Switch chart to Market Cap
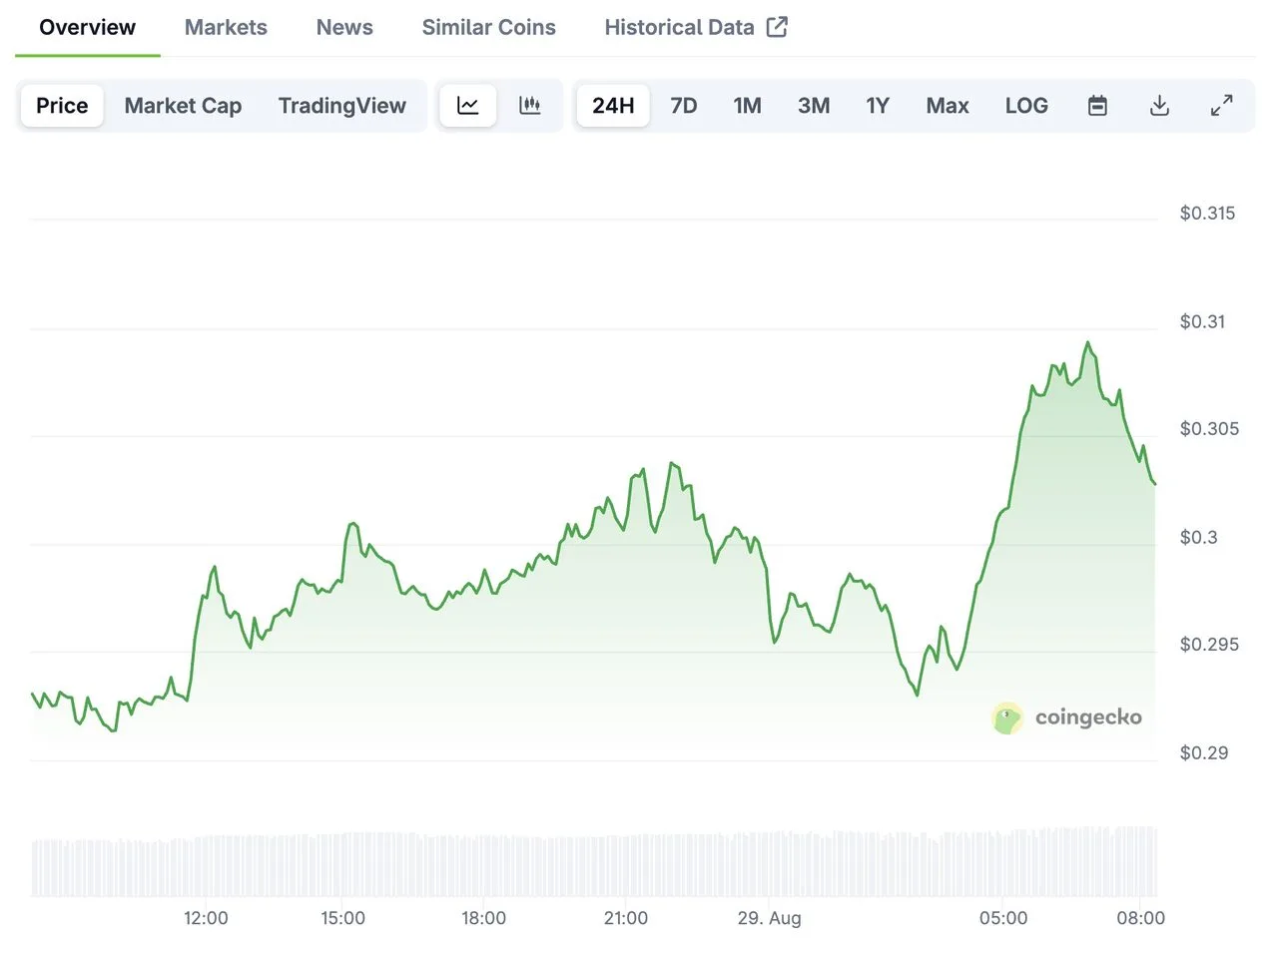 pyautogui.click(x=183, y=106)
